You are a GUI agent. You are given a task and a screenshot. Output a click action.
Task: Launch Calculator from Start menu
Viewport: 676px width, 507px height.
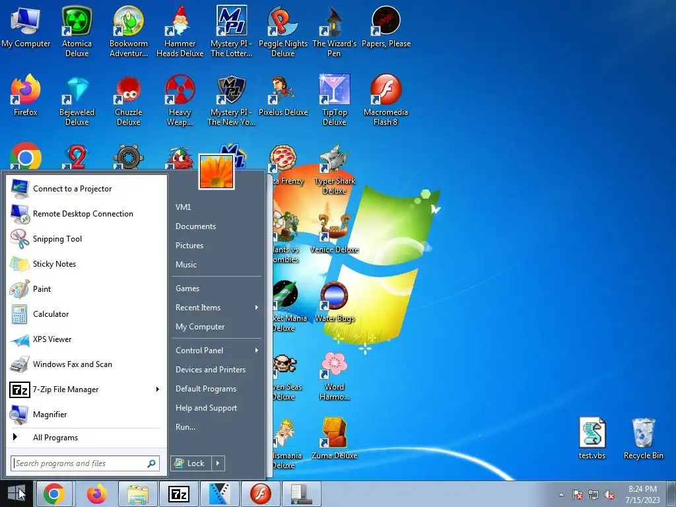click(x=85, y=314)
